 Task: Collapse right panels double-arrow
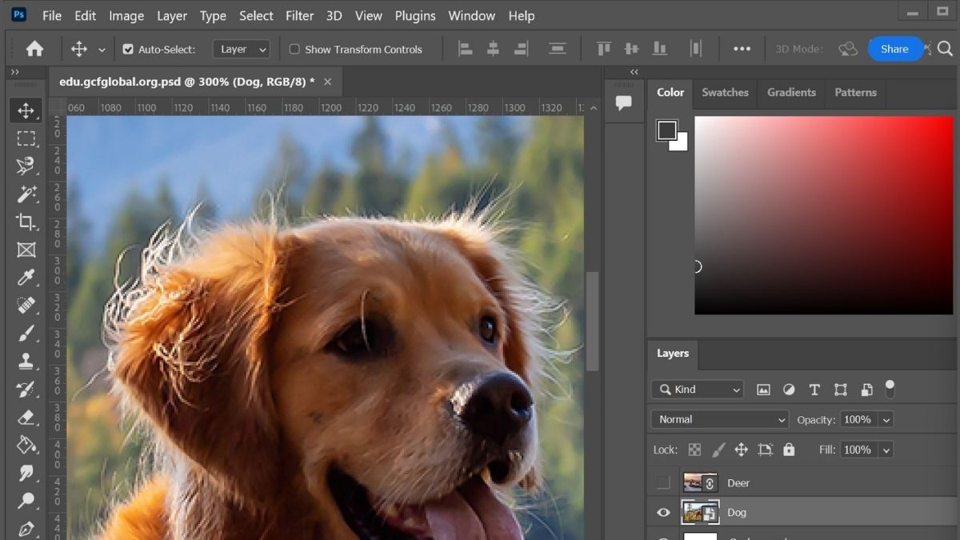pyautogui.click(x=634, y=72)
